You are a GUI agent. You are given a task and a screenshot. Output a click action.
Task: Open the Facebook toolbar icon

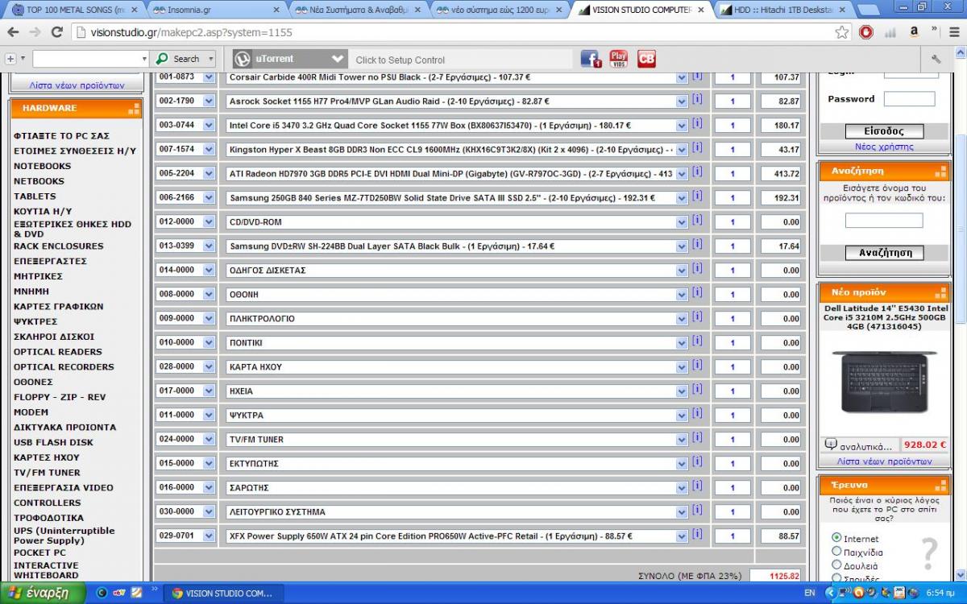pyautogui.click(x=591, y=59)
